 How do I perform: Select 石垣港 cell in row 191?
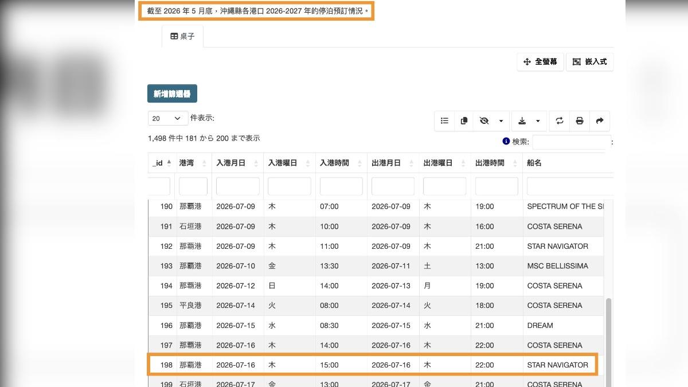point(193,226)
